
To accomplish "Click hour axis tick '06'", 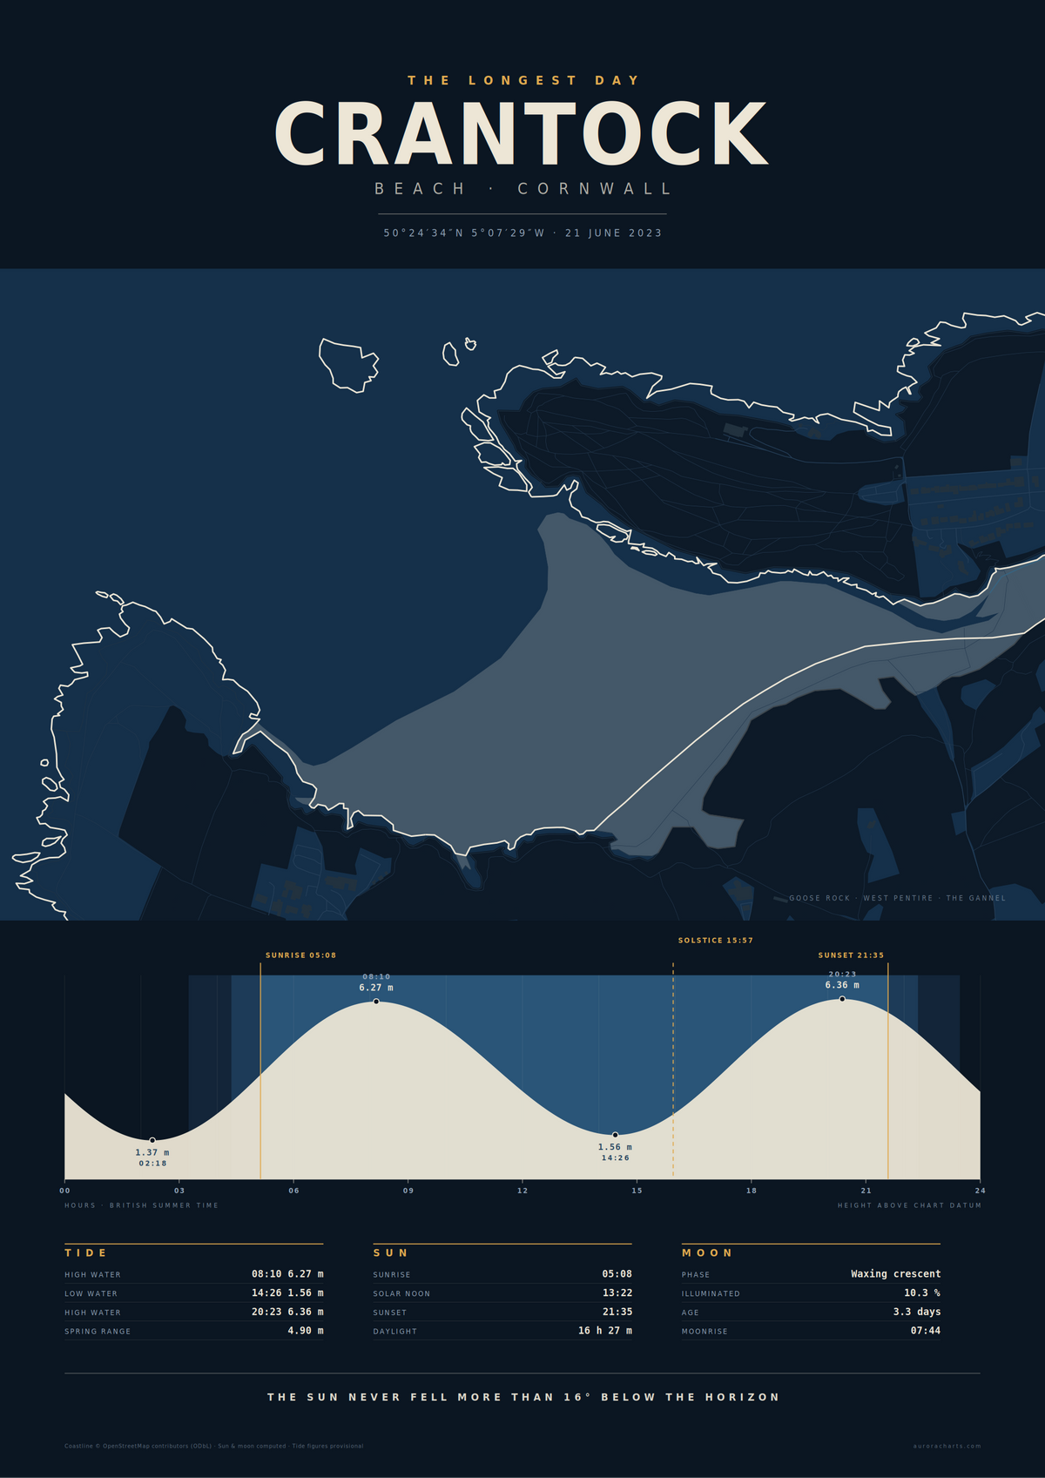I will [x=293, y=1191].
